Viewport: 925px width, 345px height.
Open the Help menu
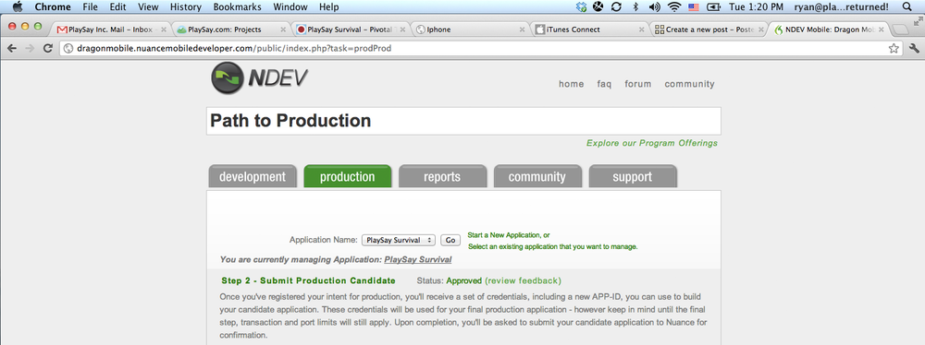(x=328, y=7)
